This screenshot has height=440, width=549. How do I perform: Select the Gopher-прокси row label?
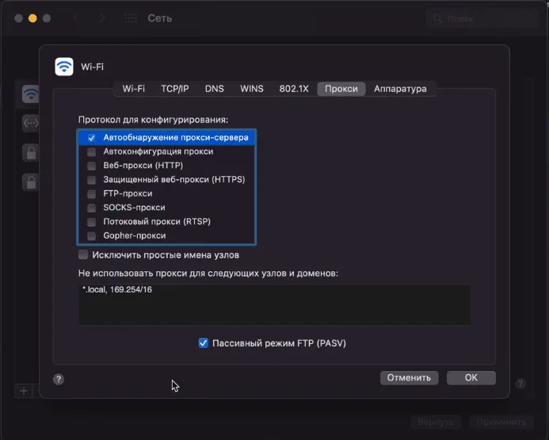[x=135, y=235]
